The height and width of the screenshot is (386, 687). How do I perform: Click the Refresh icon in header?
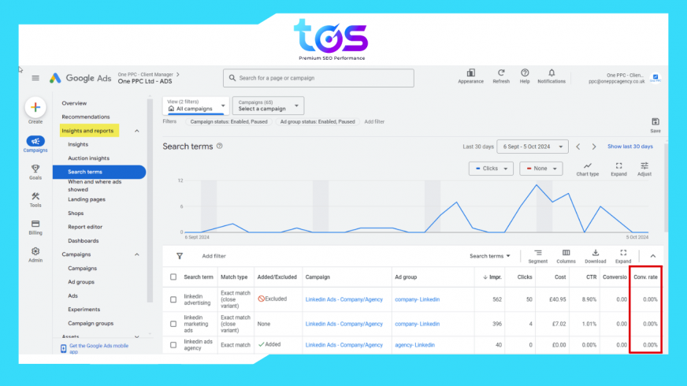click(501, 73)
